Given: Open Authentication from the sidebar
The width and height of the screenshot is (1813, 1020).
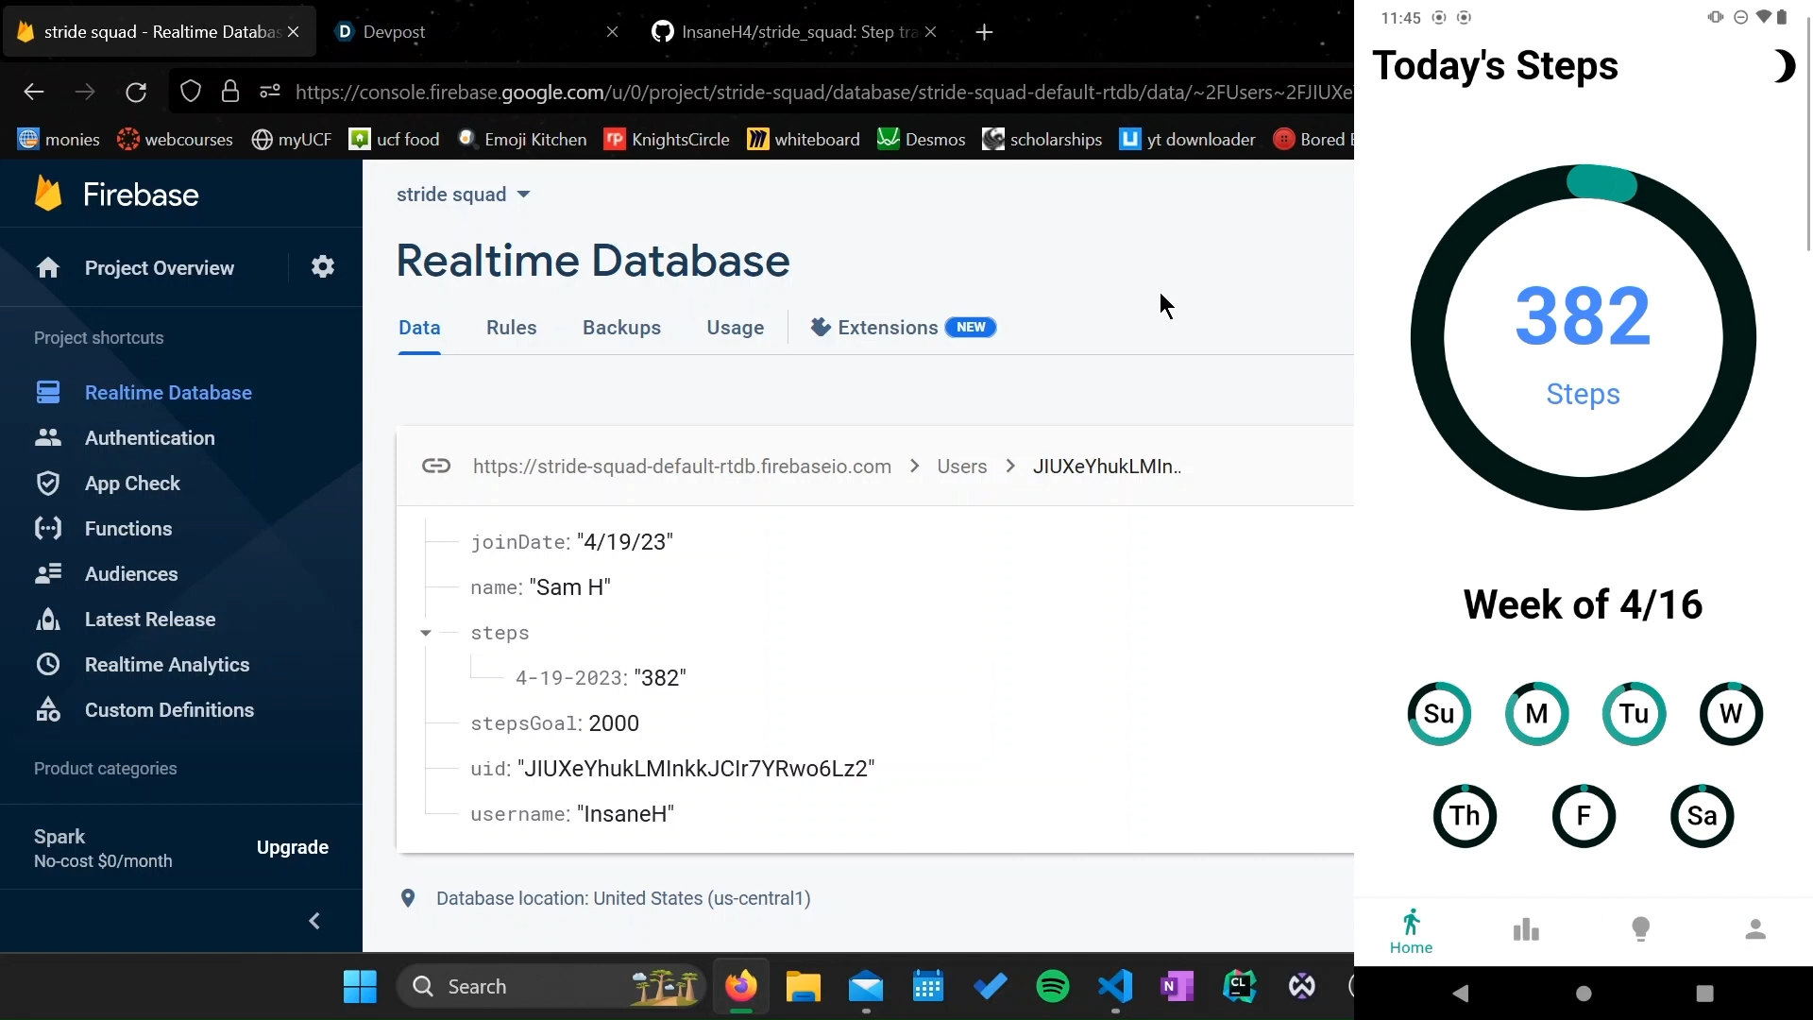Looking at the screenshot, I should (149, 438).
